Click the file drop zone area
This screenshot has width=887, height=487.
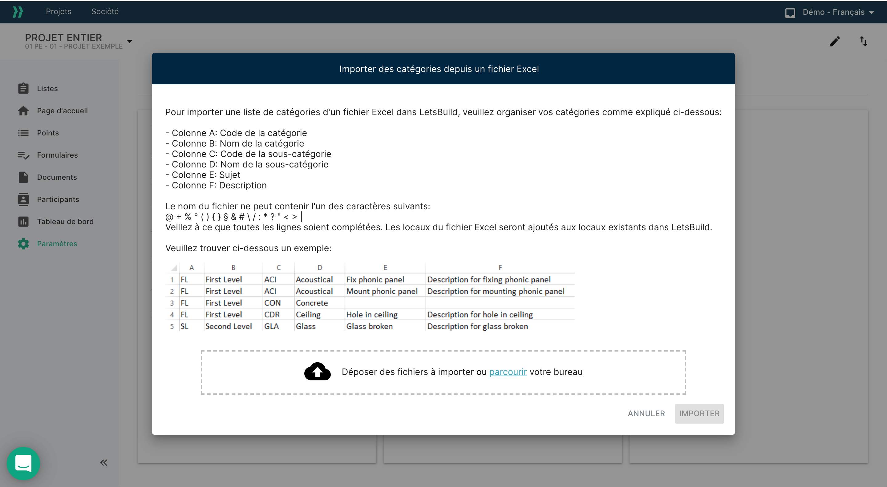click(x=443, y=372)
